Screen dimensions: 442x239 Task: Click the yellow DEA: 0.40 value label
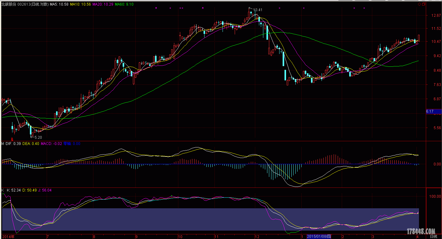(x=31, y=144)
